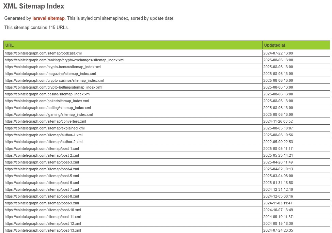Click the date 2024-09-10 11:37
Screen dimensions: 332x233
(x=278, y=216)
